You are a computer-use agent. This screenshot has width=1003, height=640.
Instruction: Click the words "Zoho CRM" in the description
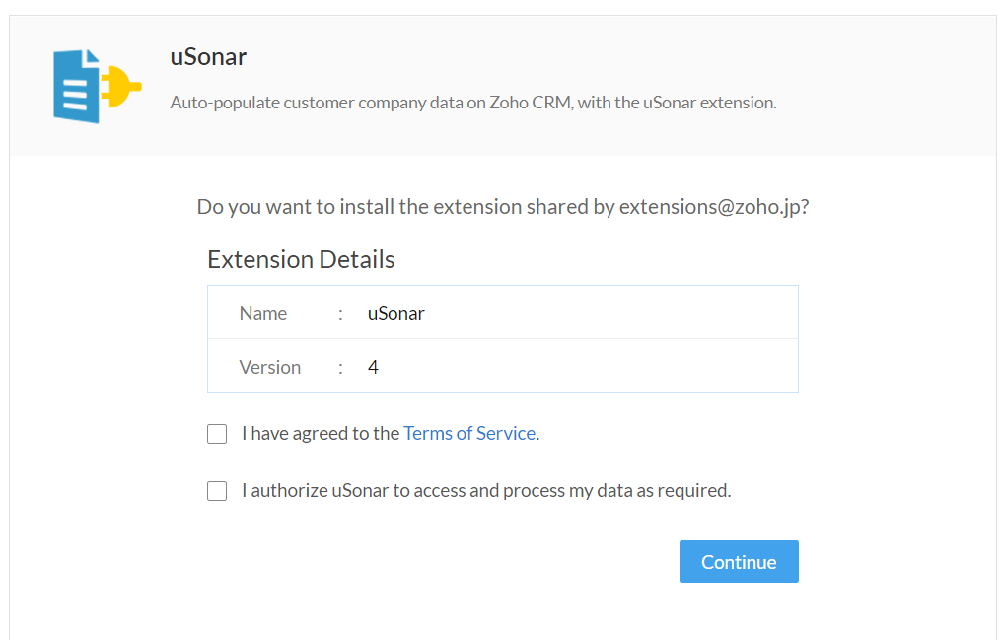click(x=529, y=102)
